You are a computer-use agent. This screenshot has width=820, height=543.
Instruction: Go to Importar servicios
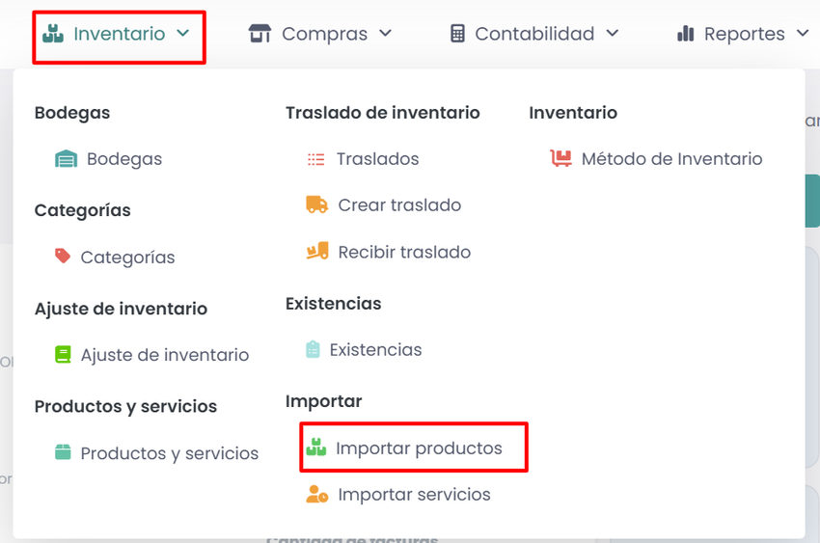pyautogui.click(x=414, y=495)
